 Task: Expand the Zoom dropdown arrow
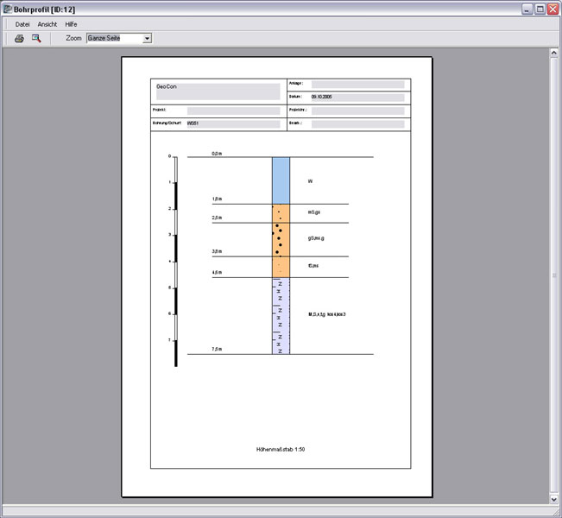coord(147,38)
